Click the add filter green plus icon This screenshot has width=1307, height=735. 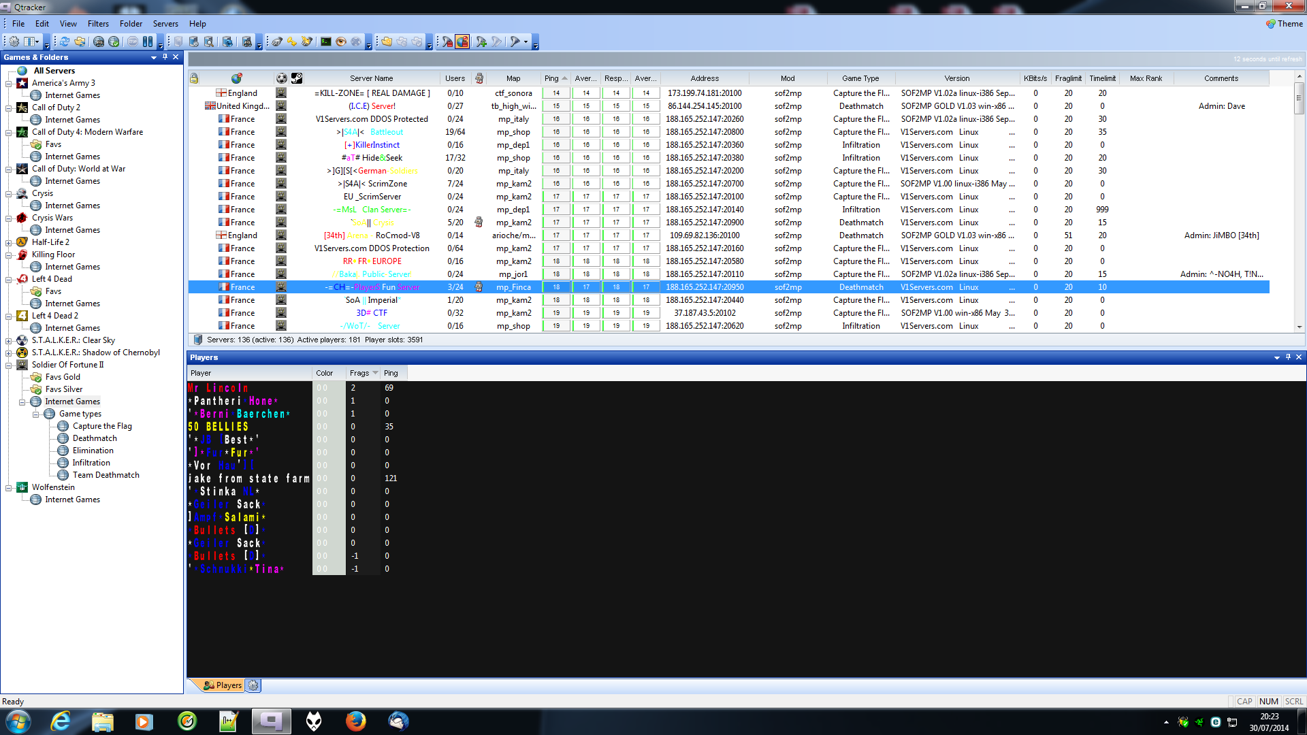point(481,42)
